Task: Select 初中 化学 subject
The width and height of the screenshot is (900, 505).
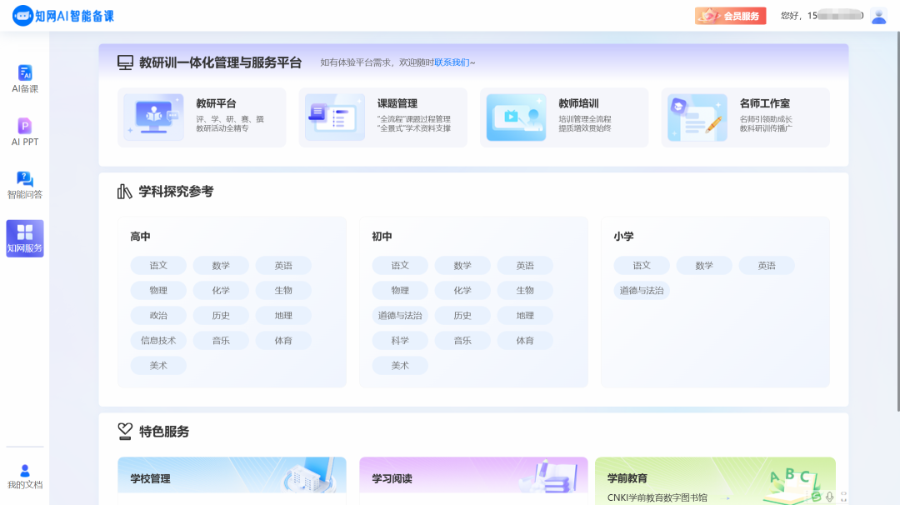Action: [x=462, y=290]
